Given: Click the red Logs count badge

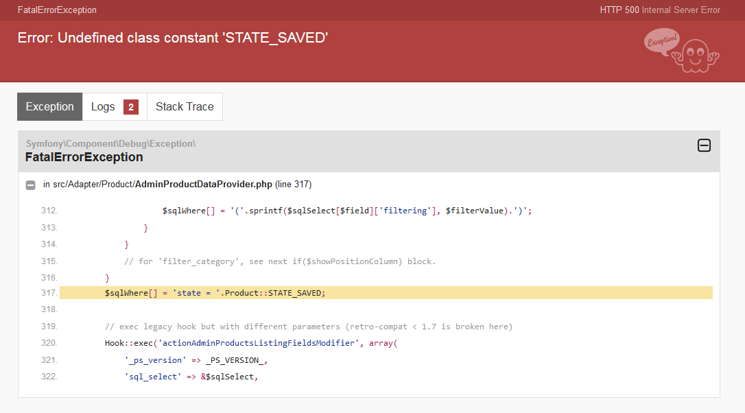Looking at the screenshot, I should 131,107.
